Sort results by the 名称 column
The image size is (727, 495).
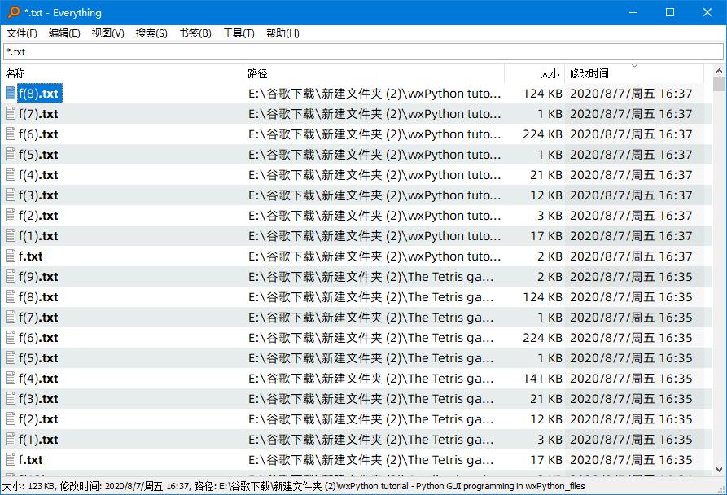point(16,73)
